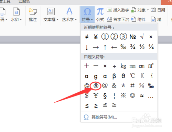Switch to the 云服务 cloud service tab

[24, 1]
